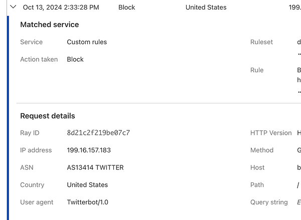Image resolution: width=301 pixels, height=220 pixels.
Task: Click the IP address 199.16.157.183
Action: point(89,150)
